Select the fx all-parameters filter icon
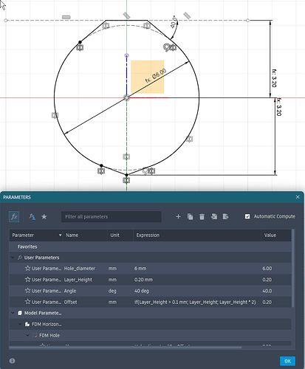Viewport: 305px width, 369px height. [x=14, y=216]
